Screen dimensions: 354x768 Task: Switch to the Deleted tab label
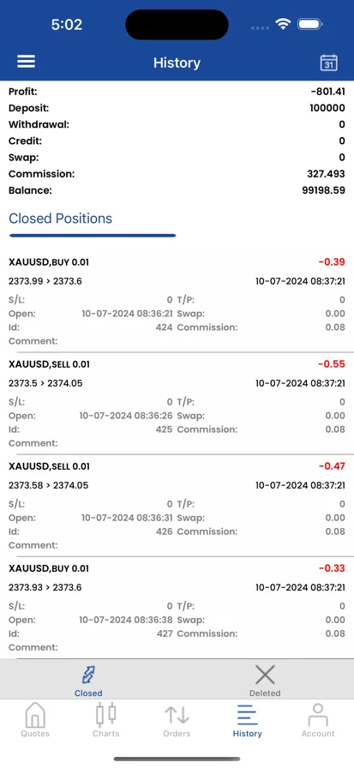(265, 693)
